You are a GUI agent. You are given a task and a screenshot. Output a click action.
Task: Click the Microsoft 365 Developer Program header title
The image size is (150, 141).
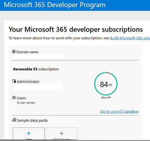55,5
